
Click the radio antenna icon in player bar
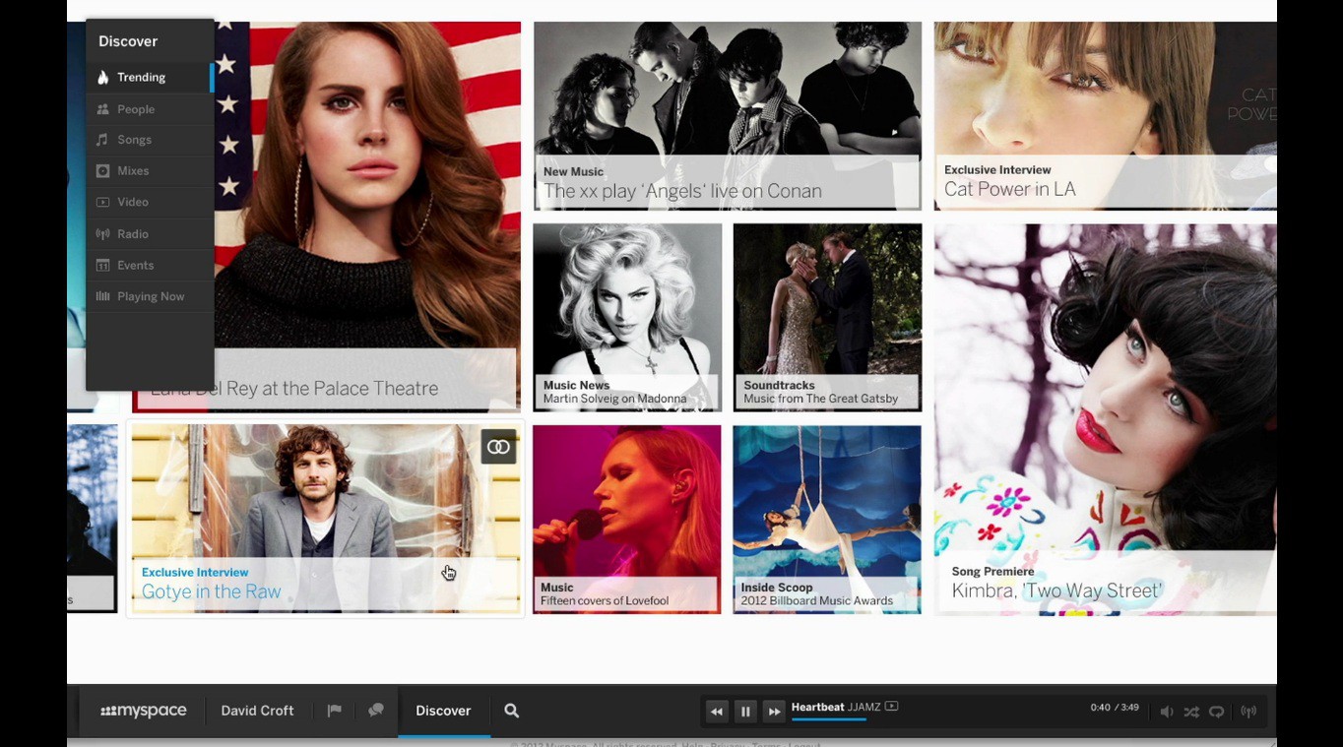(x=1248, y=712)
